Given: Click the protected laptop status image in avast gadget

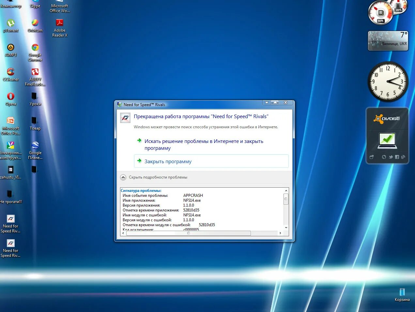Looking at the screenshot, I should [x=387, y=140].
